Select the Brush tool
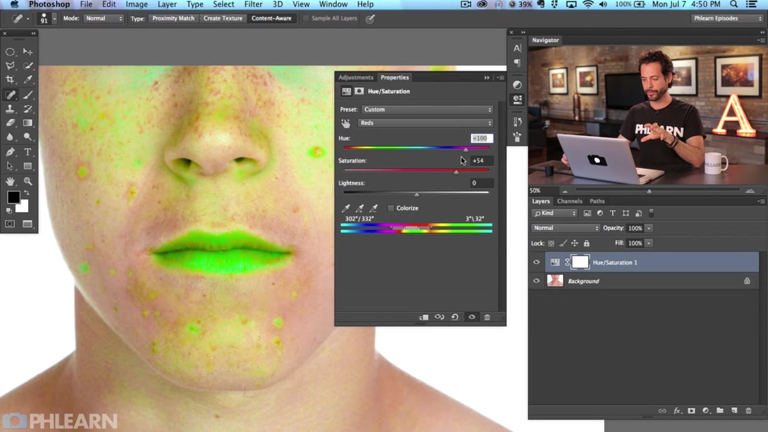 (28, 95)
